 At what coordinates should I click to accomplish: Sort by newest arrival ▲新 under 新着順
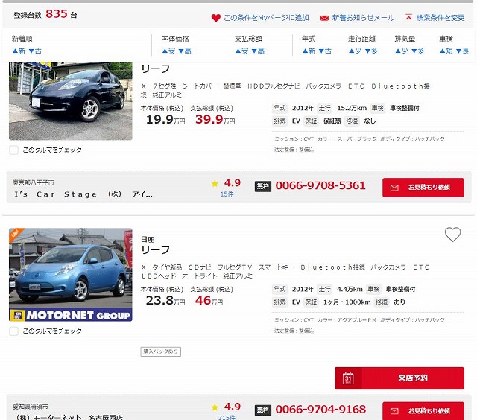(19, 51)
